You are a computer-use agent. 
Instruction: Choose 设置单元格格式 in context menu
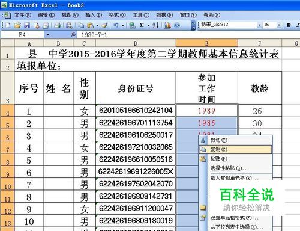click(235, 218)
